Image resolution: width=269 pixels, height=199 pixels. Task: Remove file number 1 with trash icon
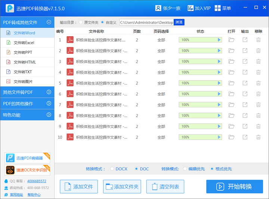click(x=259, y=40)
